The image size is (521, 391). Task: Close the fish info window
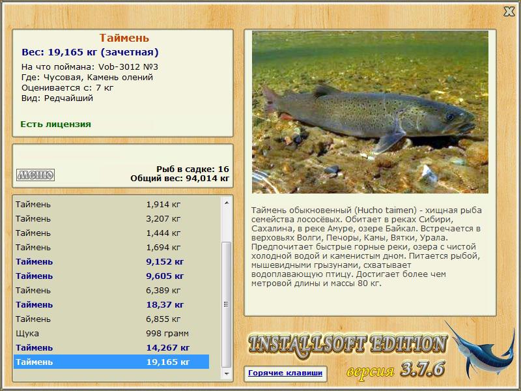pos(509,11)
